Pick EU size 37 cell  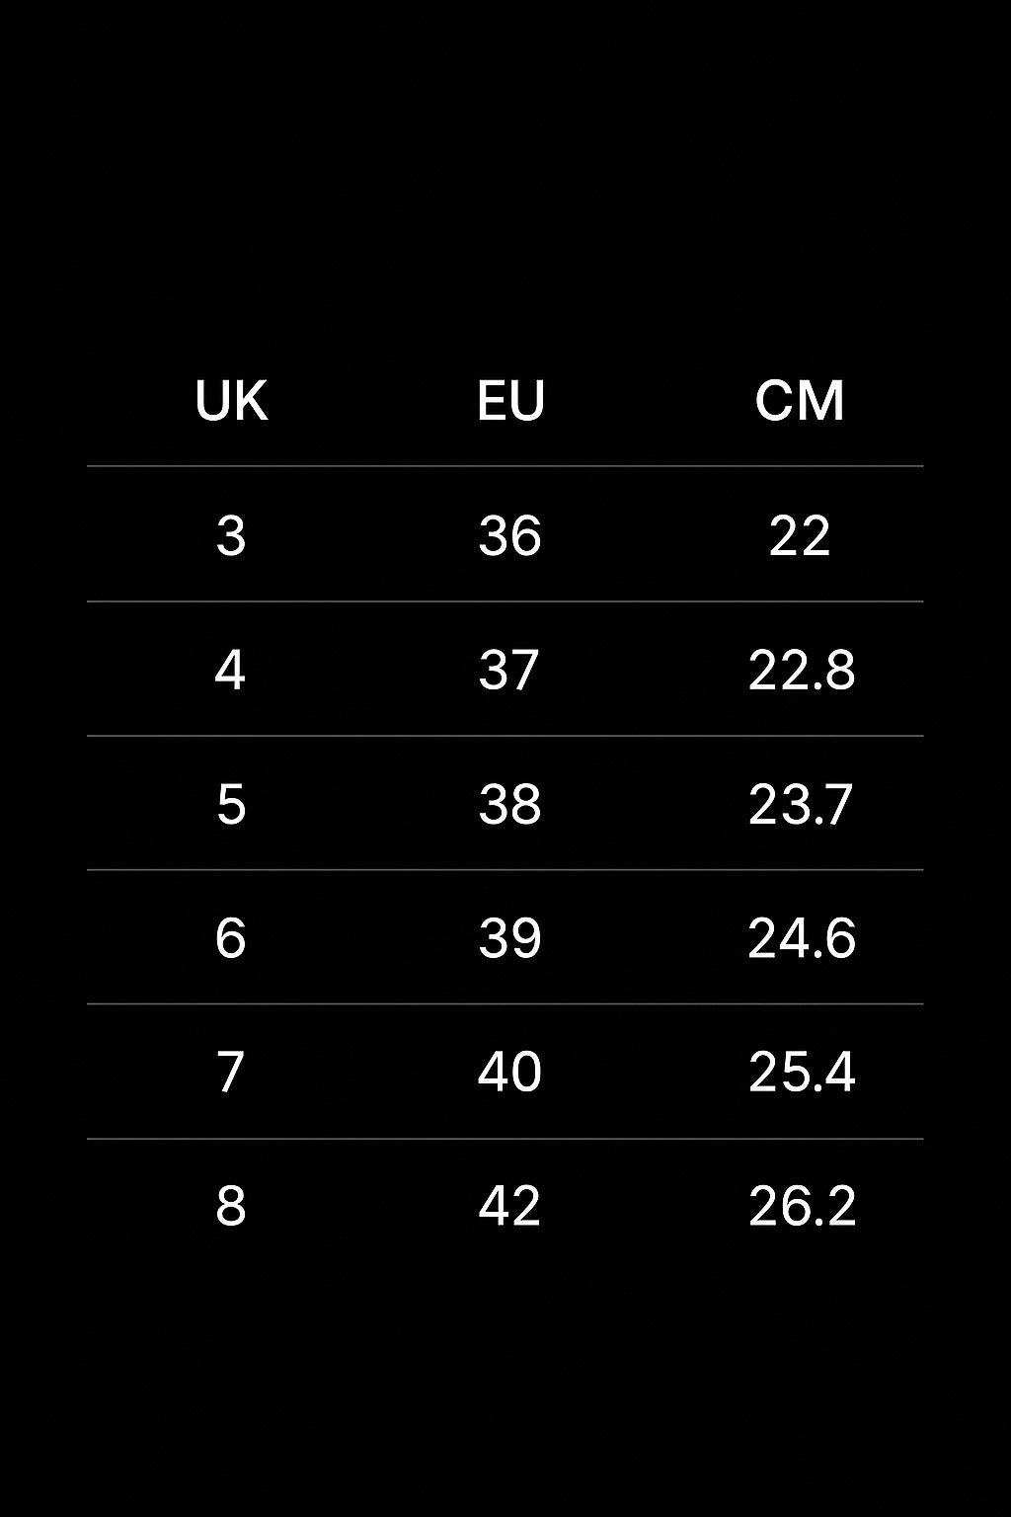tap(509, 671)
